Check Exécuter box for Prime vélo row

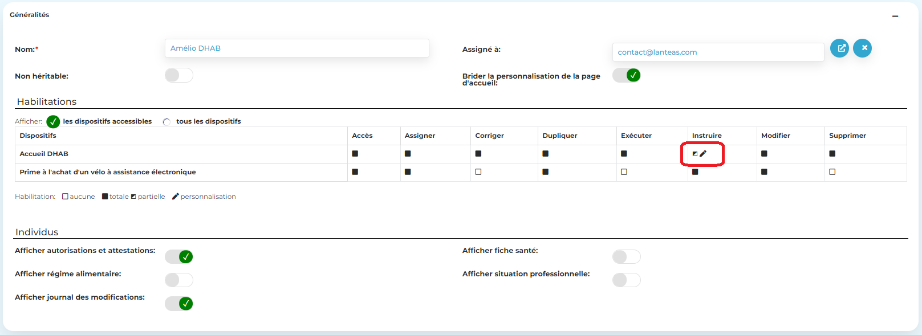[624, 172]
